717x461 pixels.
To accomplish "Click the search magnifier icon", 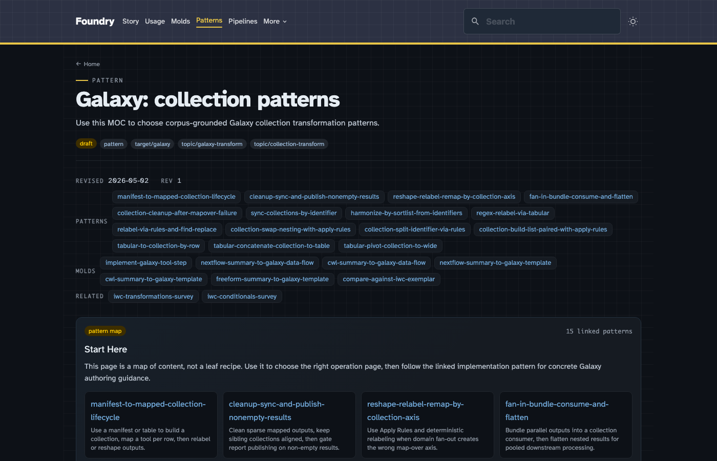I will (475, 22).
